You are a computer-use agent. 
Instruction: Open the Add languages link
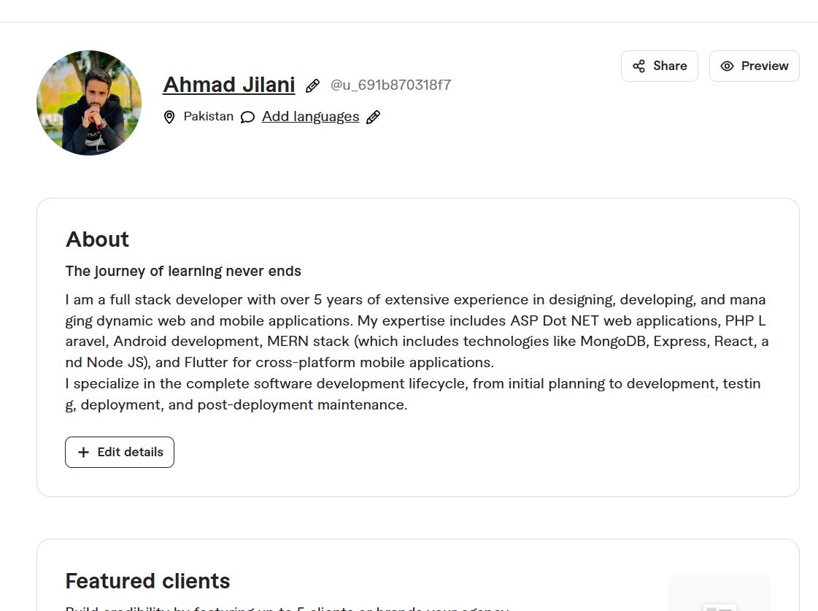click(x=310, y=117)
